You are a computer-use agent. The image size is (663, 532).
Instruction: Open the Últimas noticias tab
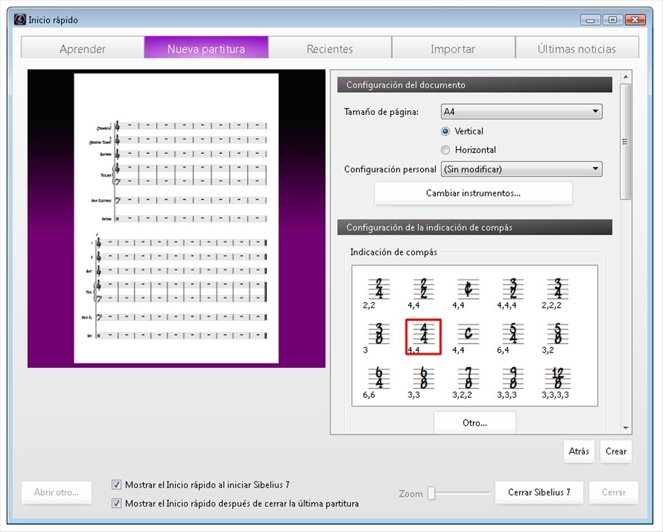pos(576,47)
